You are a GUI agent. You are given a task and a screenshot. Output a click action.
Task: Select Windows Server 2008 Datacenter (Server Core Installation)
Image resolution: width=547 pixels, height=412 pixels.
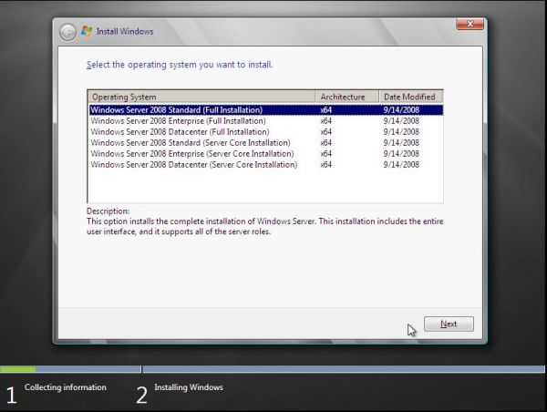(266, 165)
